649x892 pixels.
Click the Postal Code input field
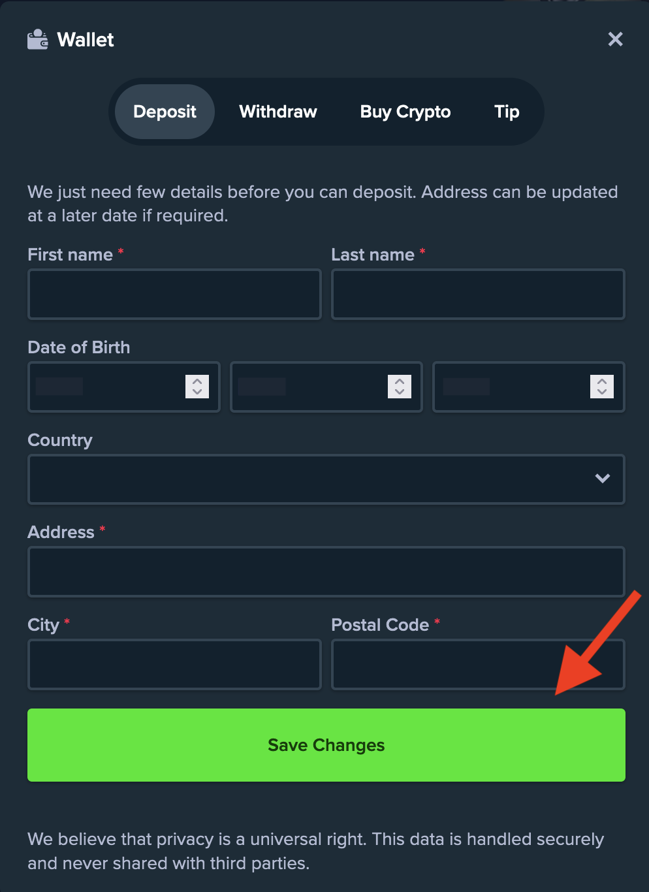point(478,665)
